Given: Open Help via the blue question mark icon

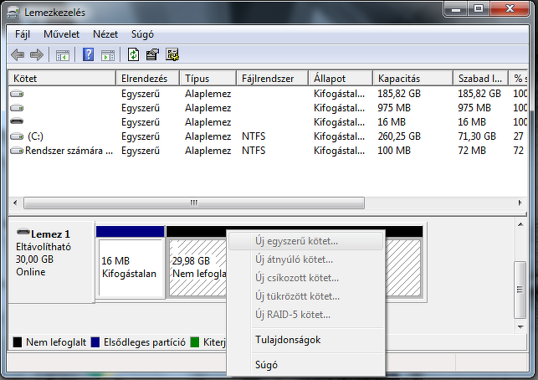Looking at the screenshot, I should pyautogui.click(x=88, y=54).
